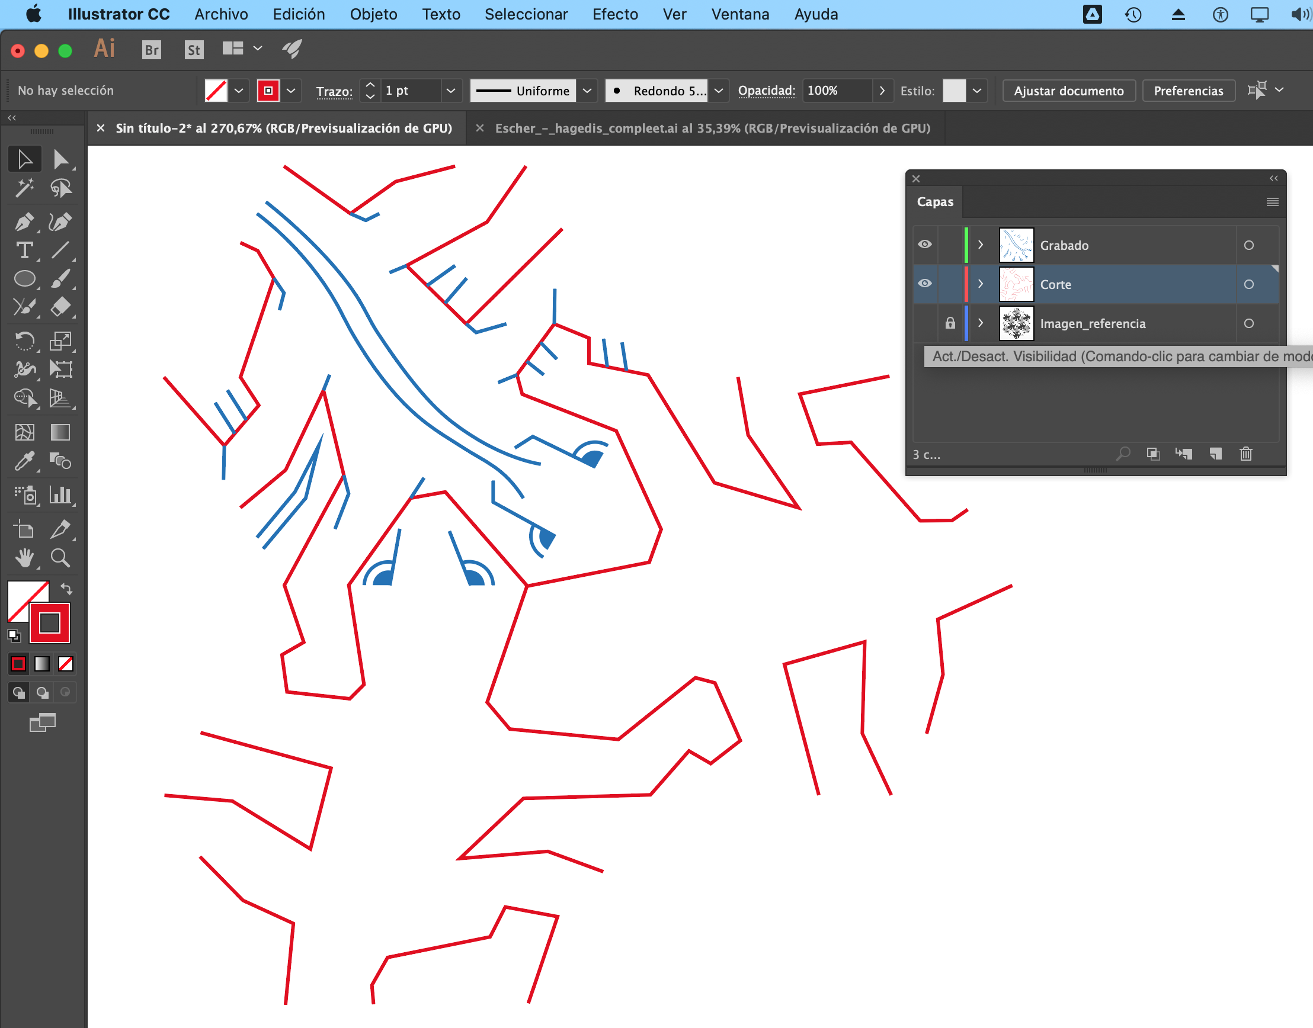The height and width of the screenshot is (1028, 1313).
Task: Select the Curvature tool
Action: click(x=60, y=222)
